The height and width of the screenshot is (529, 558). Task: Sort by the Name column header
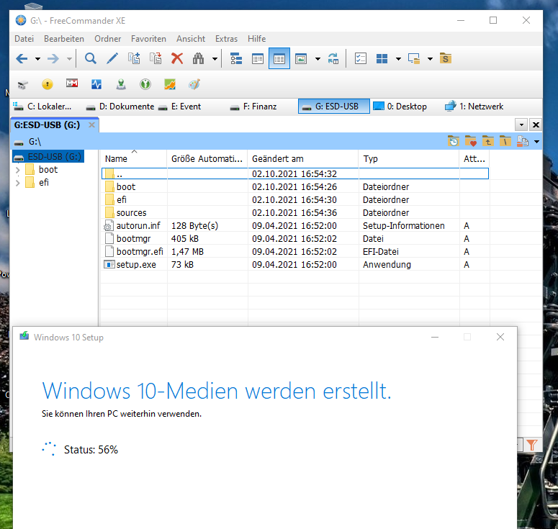pos(133,158)
